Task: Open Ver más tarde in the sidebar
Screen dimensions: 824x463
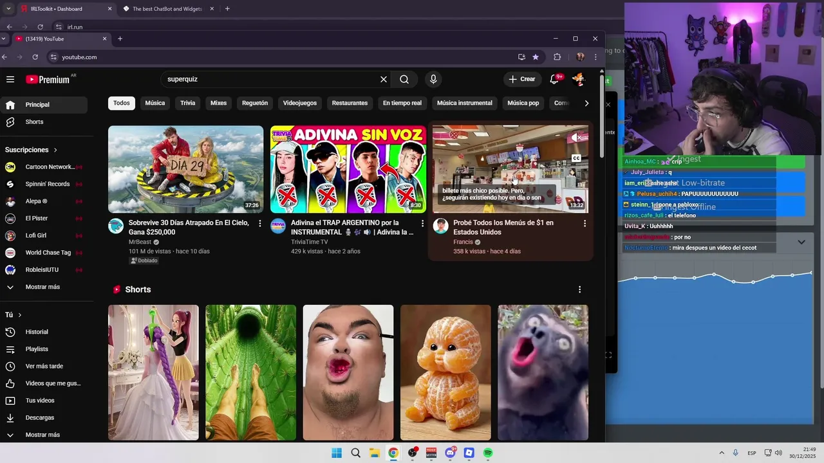Action: (44, 367)
